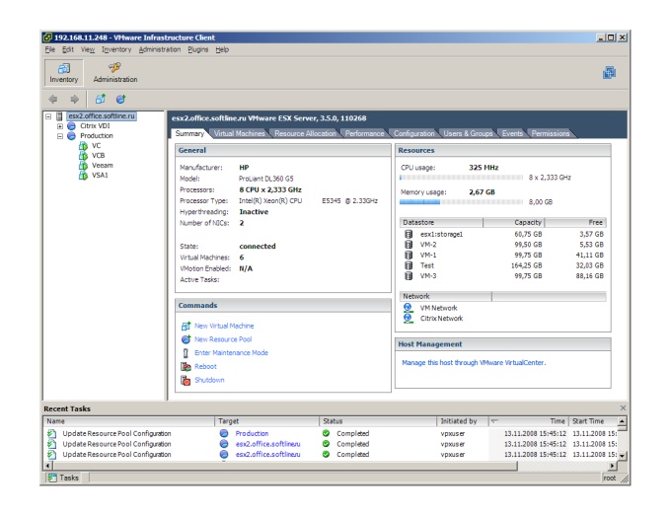The image size is (671, 516).
Task: Click the Shutdown command link
Action: coord(209,380)
